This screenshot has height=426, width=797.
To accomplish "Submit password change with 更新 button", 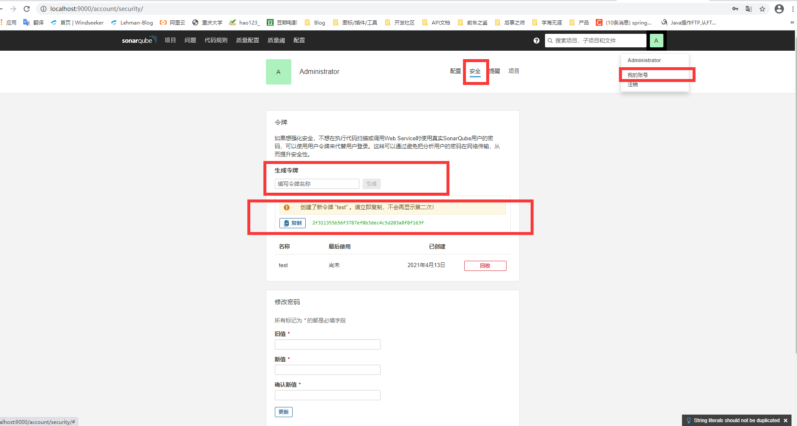I will (x=284, y=412).
